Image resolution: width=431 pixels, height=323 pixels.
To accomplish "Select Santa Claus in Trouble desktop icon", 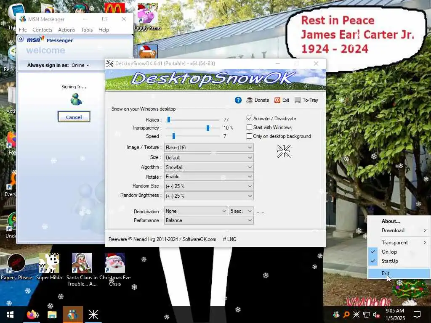I will coord(82,270).
